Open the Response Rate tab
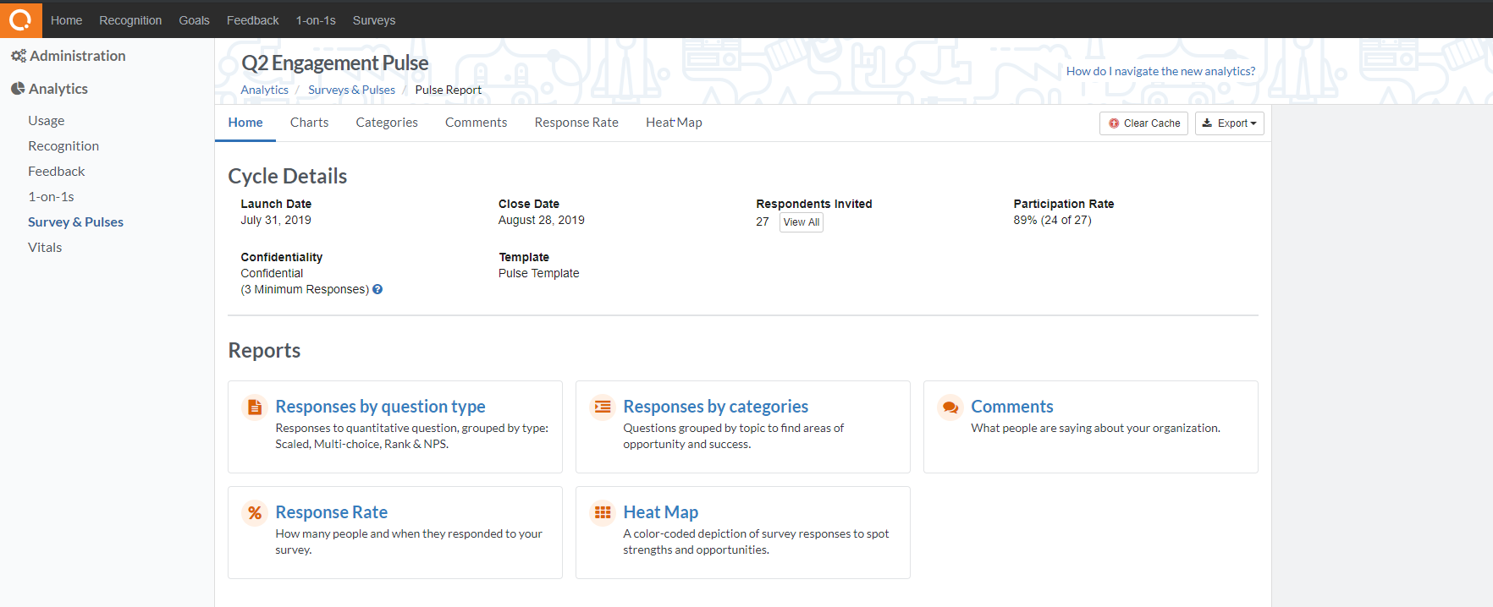Screen dimensions: 1493x607 click(x=576, y=123)
